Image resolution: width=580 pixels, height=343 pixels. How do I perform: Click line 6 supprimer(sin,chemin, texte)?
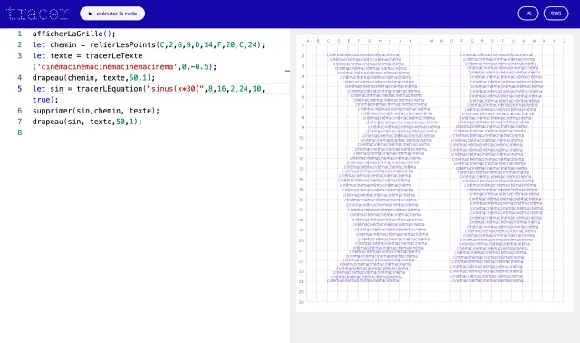96,111
